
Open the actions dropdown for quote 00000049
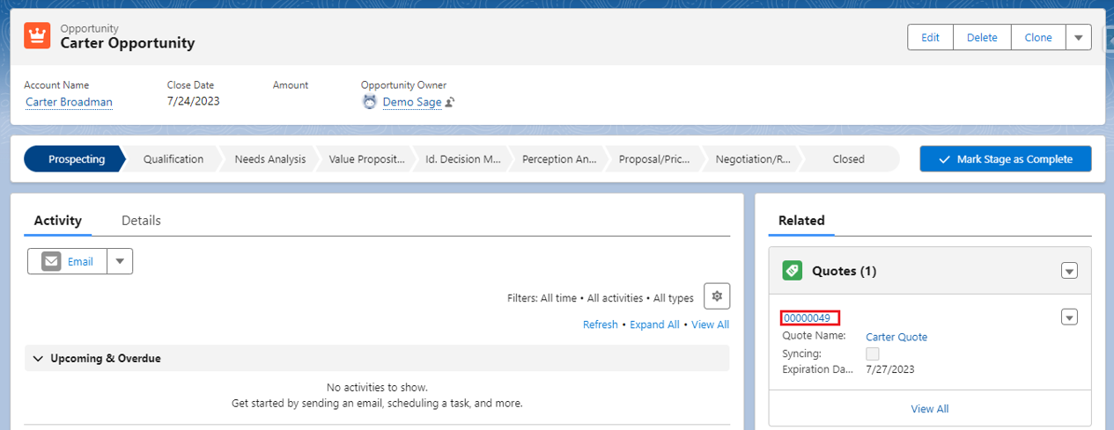[1069, 317]
